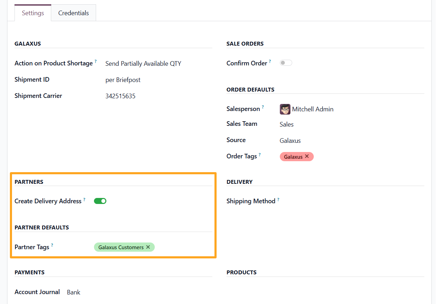The image size is (436, 304).
Task: Click the SALE ORDERS section heading
Action: pos(245,44)
